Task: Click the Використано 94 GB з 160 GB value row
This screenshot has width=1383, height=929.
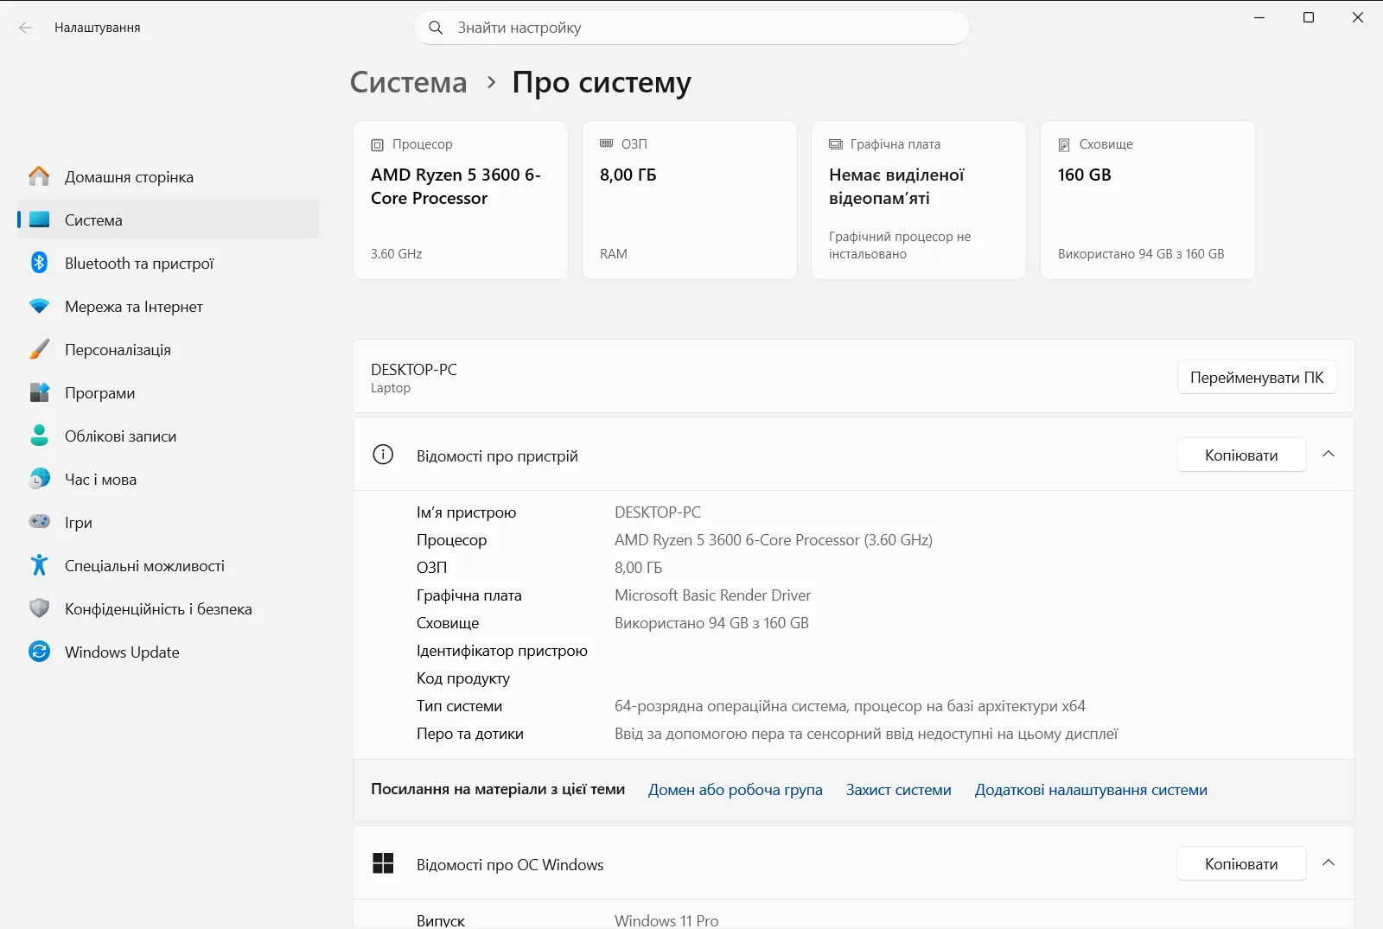Action: (711, 622)
